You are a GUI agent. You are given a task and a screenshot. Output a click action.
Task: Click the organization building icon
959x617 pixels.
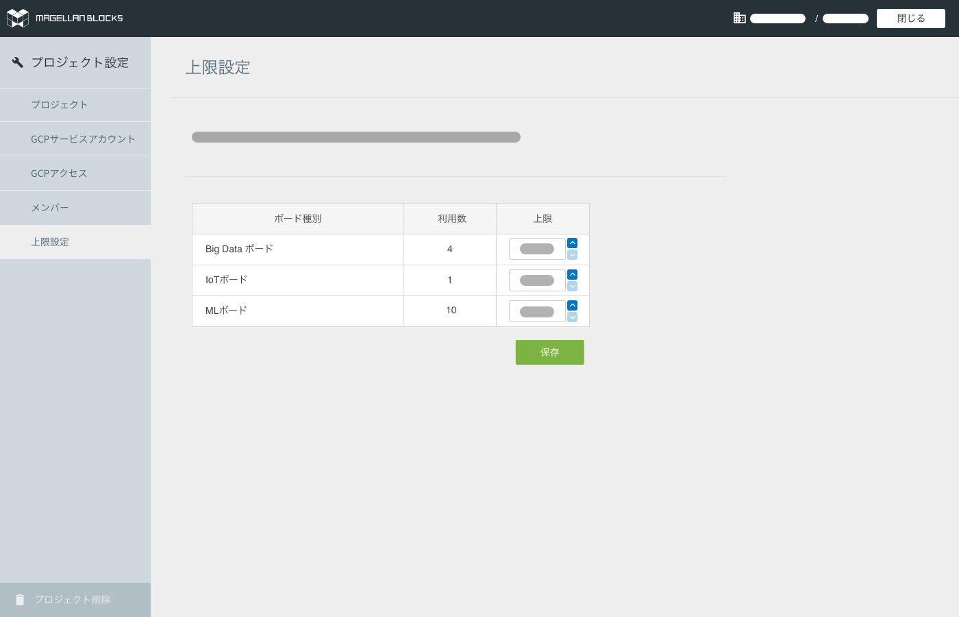pyautogui.click(x=739, y=18)
